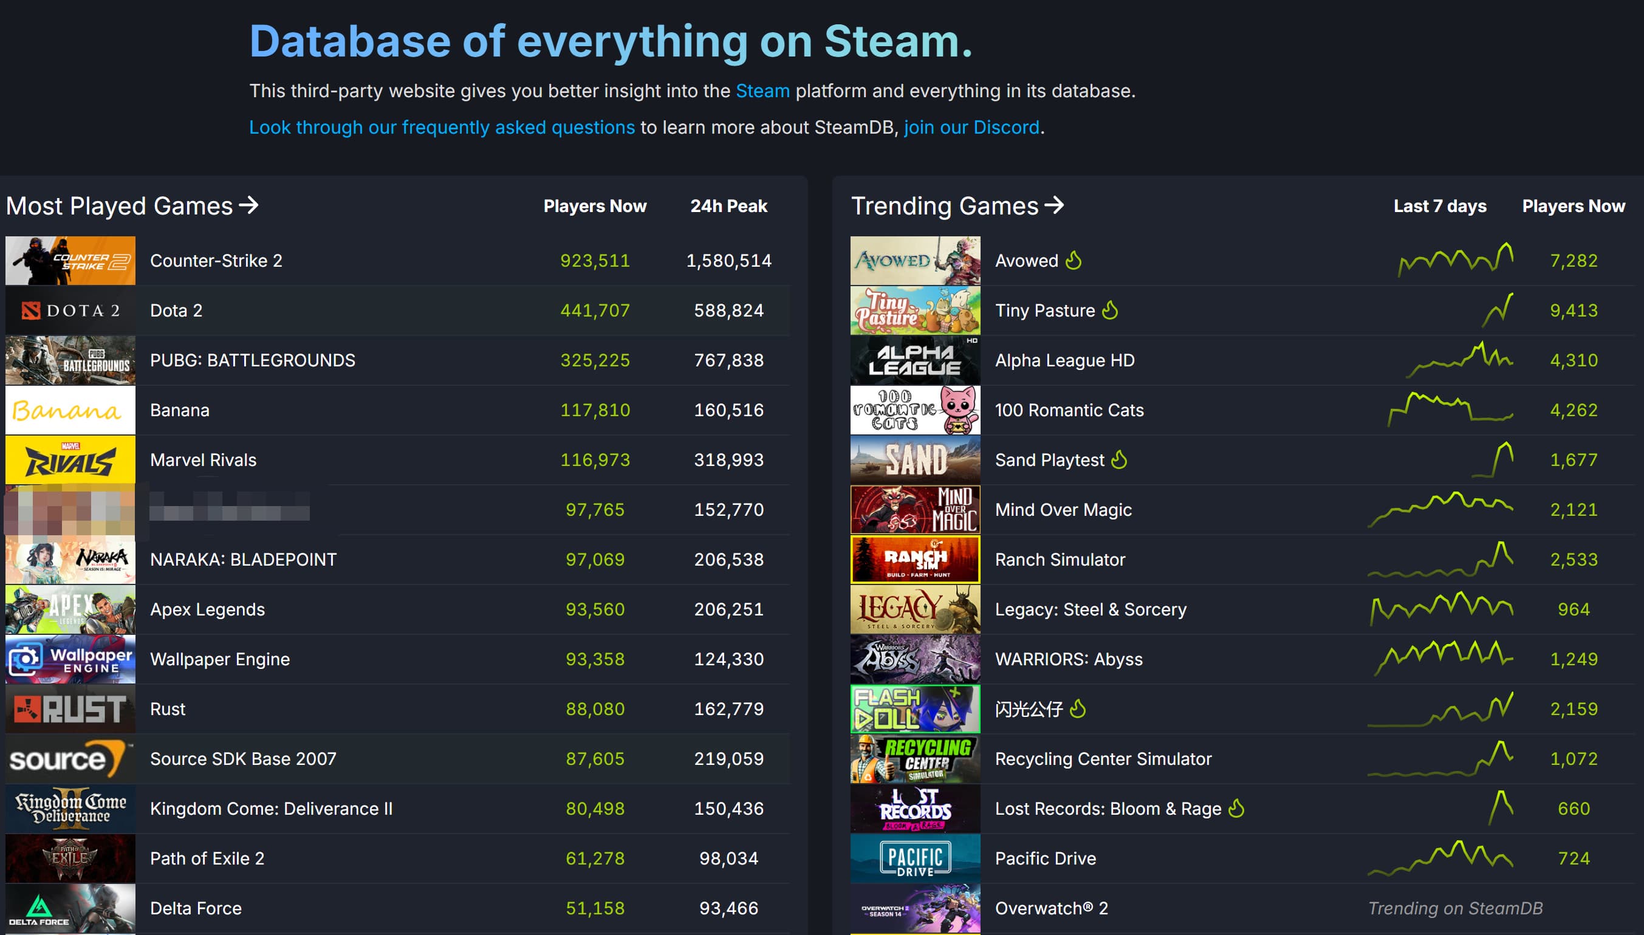Click the hot flame icon beside Tiny Pasture

1111,310
